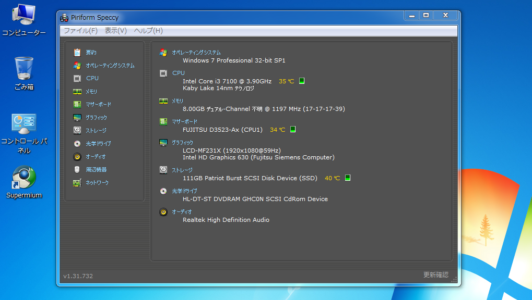532x300 pixels.
Task: Select the 光学ドライブ sidebar icon
Action: tap(77, 144)
